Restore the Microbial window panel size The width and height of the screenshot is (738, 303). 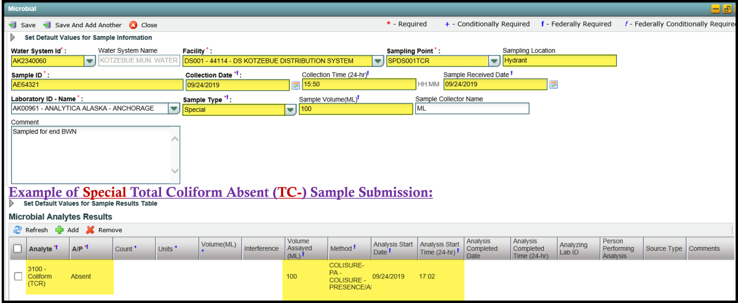(728, 9)
